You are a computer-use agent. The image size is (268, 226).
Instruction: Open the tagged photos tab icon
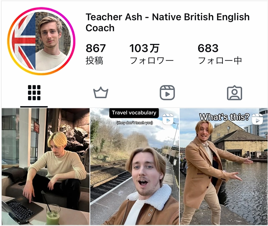click(x=235, y=93)
